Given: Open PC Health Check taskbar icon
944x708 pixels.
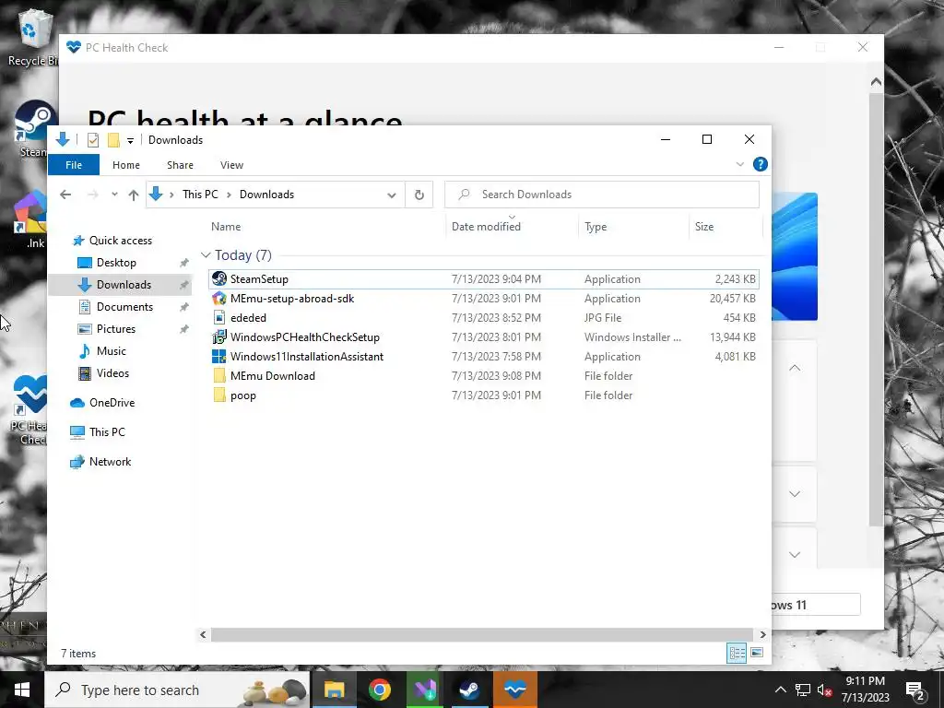Looking at the screenshot, I should click(514, 690).
